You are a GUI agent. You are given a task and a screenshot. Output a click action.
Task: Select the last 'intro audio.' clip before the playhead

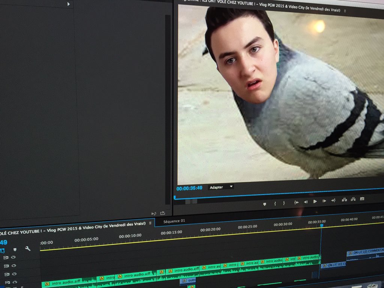pos(307,261)
